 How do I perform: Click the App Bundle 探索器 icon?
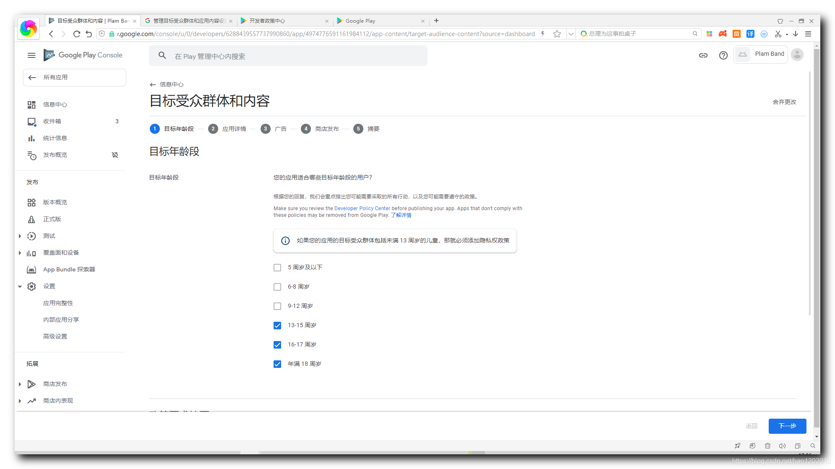coord(31,269)
